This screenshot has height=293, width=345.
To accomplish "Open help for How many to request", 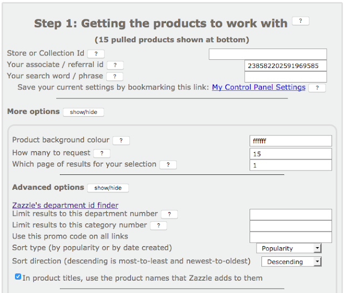I will [x=101, y=153].
